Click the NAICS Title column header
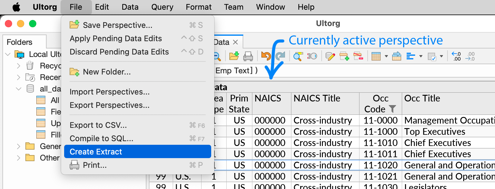Viewport: 495px width, 189px height. pos(325,104)
